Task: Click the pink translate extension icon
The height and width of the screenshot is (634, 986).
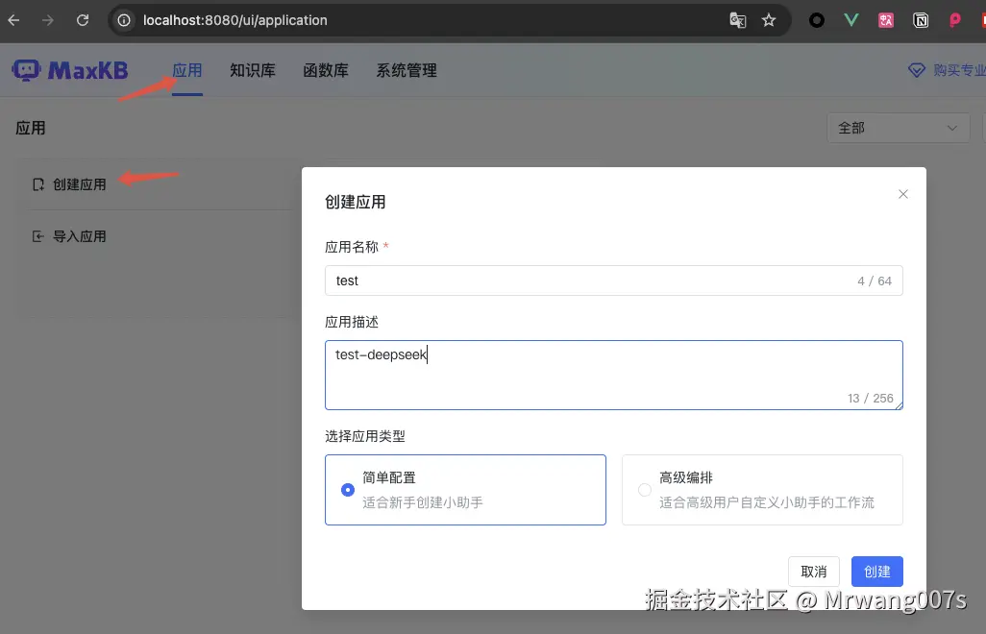Action: pyautogui.click(x=885, y=20)
